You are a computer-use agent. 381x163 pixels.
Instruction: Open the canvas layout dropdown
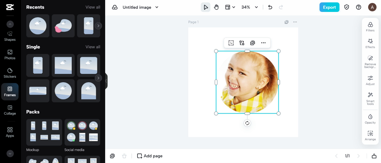[230, 7]
